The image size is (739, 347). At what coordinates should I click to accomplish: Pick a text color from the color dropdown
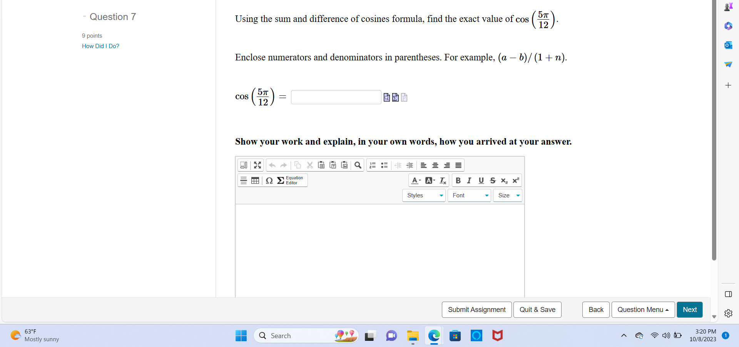416,180
